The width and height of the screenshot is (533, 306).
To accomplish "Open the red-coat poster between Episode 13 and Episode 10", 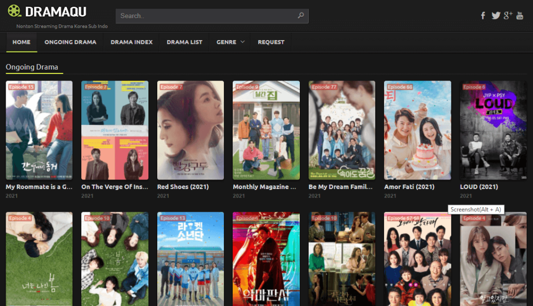I will [266, 259].
